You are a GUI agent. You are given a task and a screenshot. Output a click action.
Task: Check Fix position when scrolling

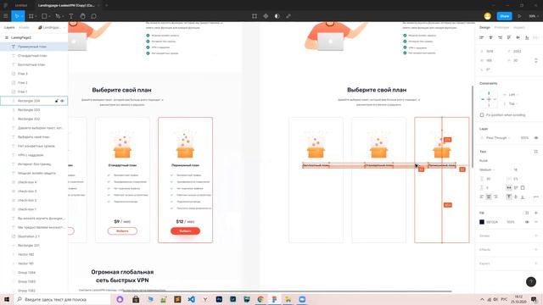482,115
